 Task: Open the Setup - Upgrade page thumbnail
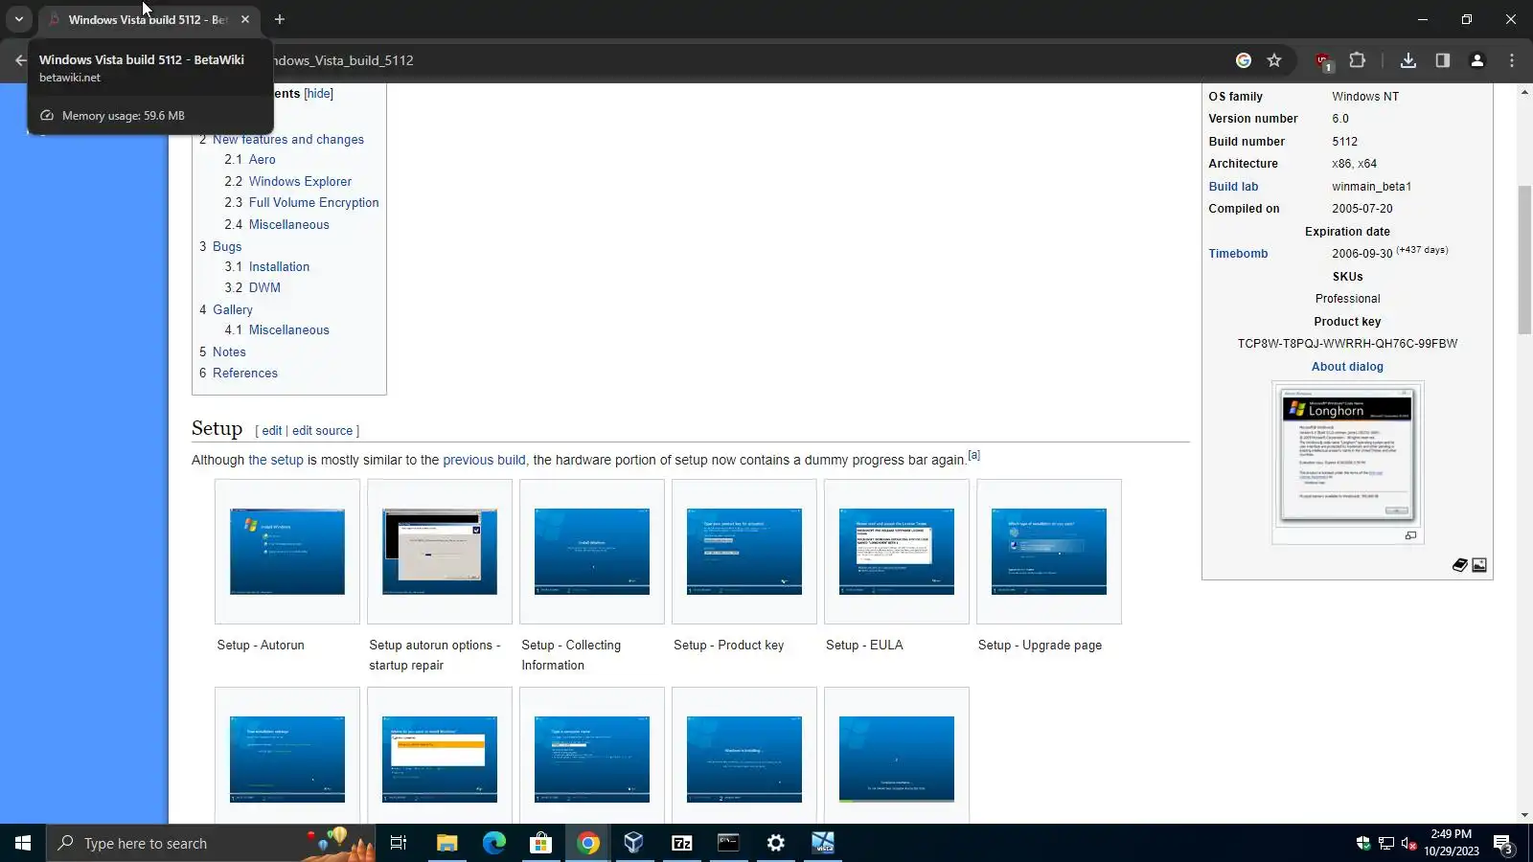[x=1049, y=552]
